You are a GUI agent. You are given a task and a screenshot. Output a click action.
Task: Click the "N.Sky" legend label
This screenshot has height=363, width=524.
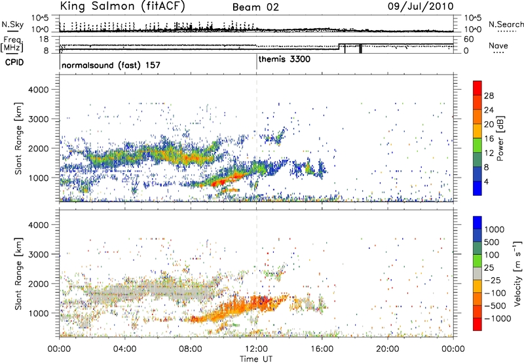pos(12,24)
